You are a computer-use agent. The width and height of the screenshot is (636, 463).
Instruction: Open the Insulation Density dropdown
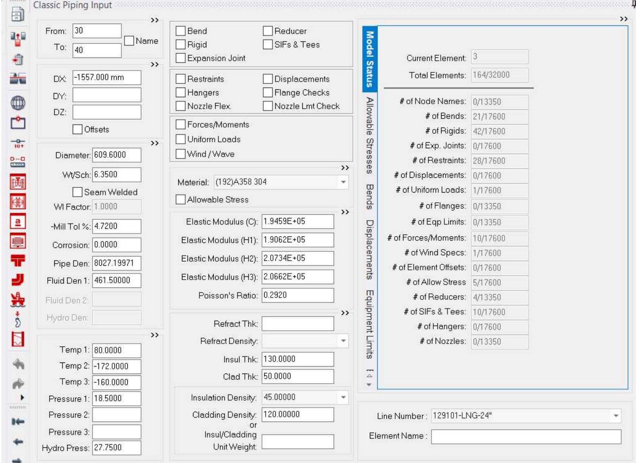tap(343, 398)
